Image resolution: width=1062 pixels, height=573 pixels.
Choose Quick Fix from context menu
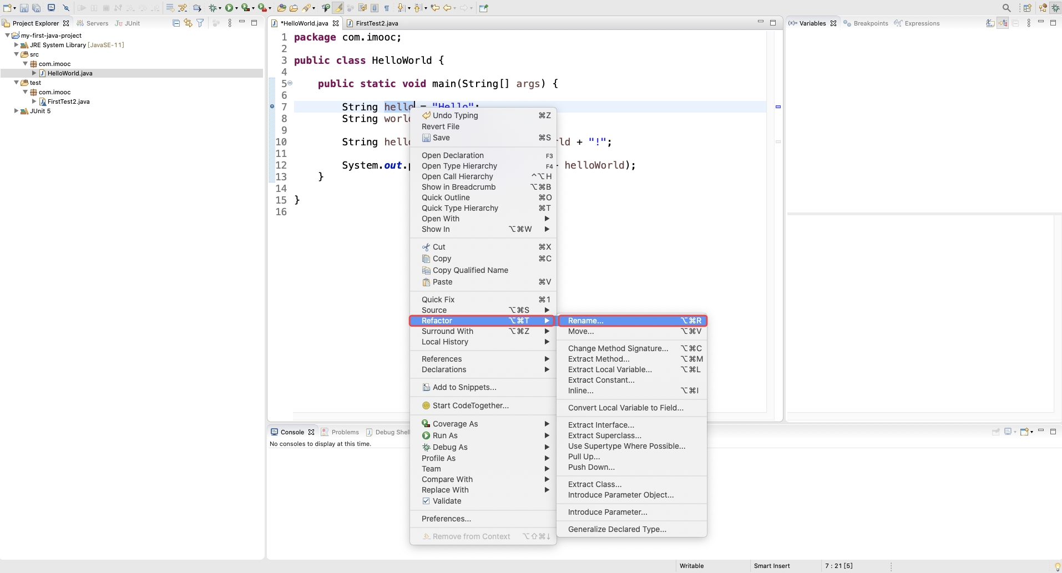pyautogui.click(x=483, y=300)
